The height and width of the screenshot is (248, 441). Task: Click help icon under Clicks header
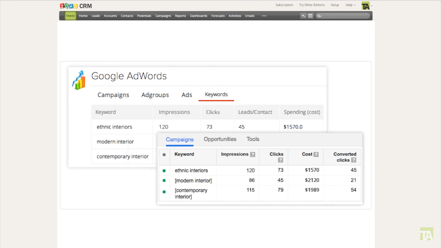(x=281, y=160)
